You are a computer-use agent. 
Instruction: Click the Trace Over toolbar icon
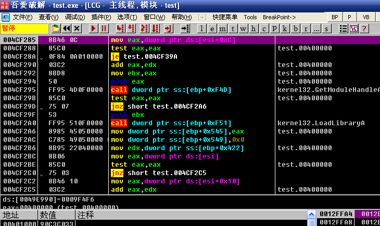point(155,29)
